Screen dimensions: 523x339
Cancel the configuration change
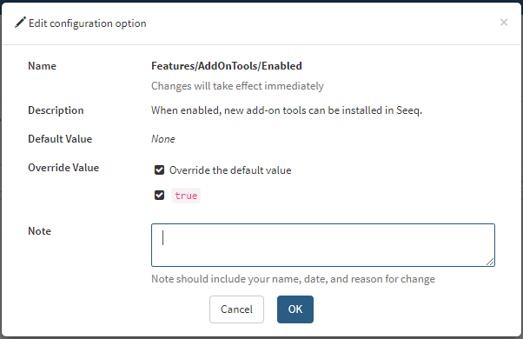pos(236,309)
